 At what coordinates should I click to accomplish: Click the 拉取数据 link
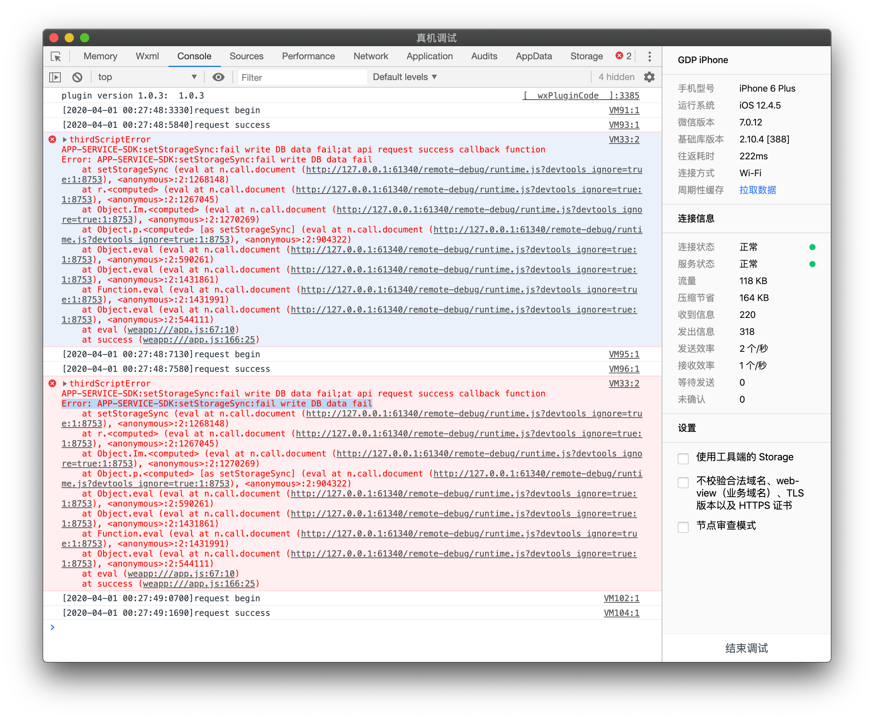(757, 190)
